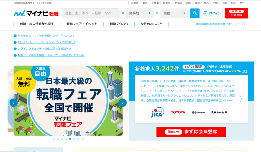Click bullet icon beside 年末年始 notice
The width and height of the screenshot is (261, 152).
(x=15, y=36)
